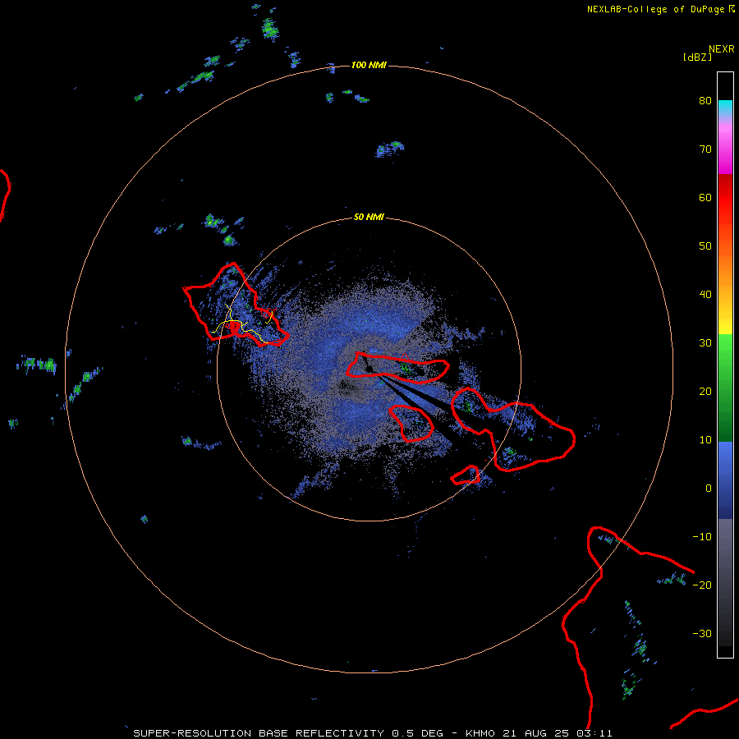Image resolution: width=739 pixels, height=739 pixels.
Task: Click the 80 tick label on the dBZ scale
Action: coord(705,101)
